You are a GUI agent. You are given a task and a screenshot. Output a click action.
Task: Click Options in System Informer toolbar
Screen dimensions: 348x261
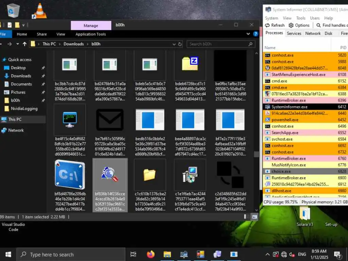point(299,25)
